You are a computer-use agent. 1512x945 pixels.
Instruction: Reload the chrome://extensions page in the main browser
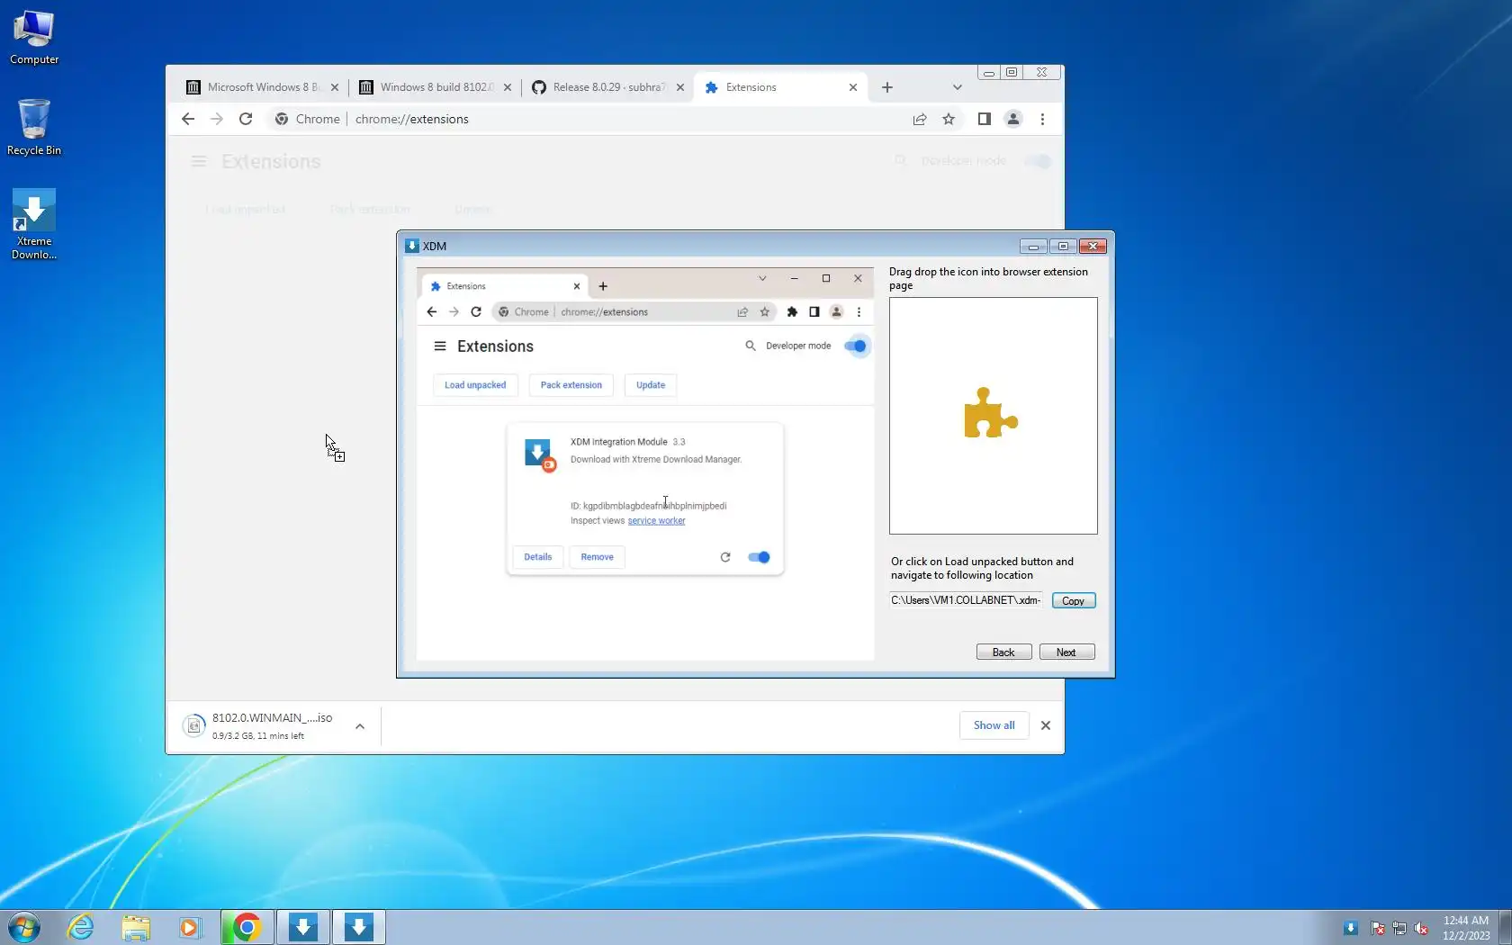[246, 119]
